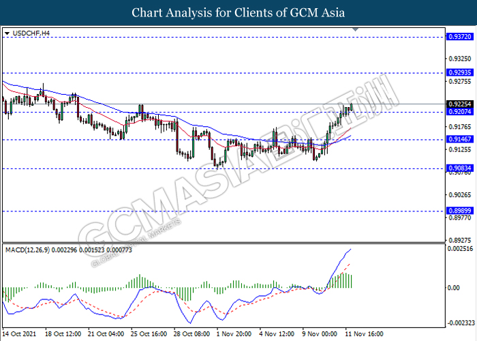Screen dimensions: 477x341
Task: Click the chart title banner text
Action: click(x=238, y=12)
